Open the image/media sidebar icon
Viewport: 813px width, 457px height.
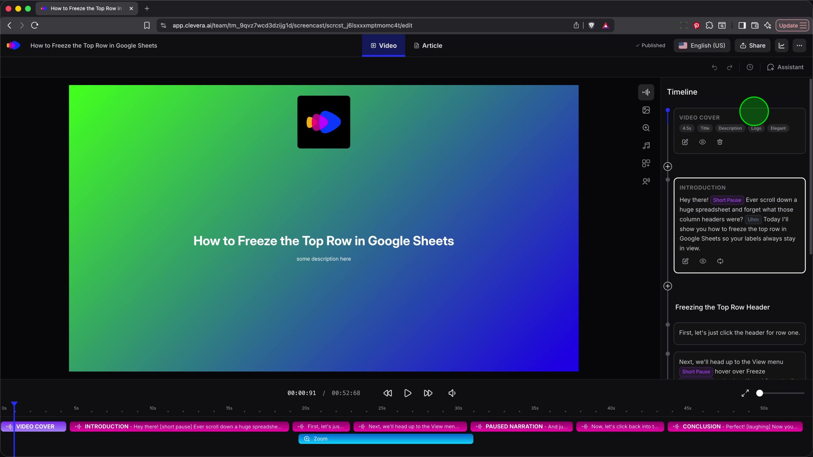click(x=646, y=110)
